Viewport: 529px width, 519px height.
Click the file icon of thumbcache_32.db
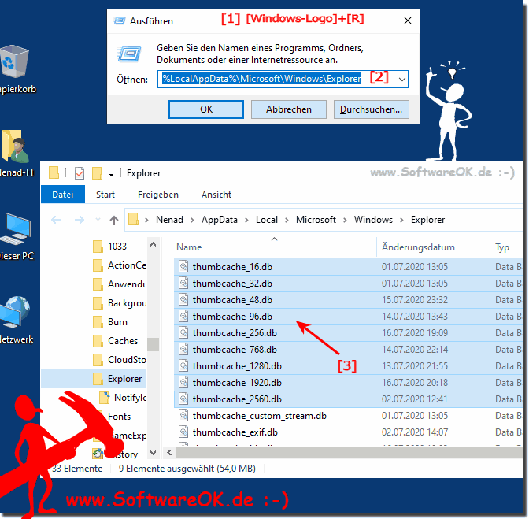(183, 283)
